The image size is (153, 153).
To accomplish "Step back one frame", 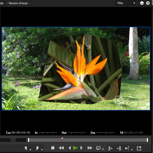I will [x=70, y=148].
